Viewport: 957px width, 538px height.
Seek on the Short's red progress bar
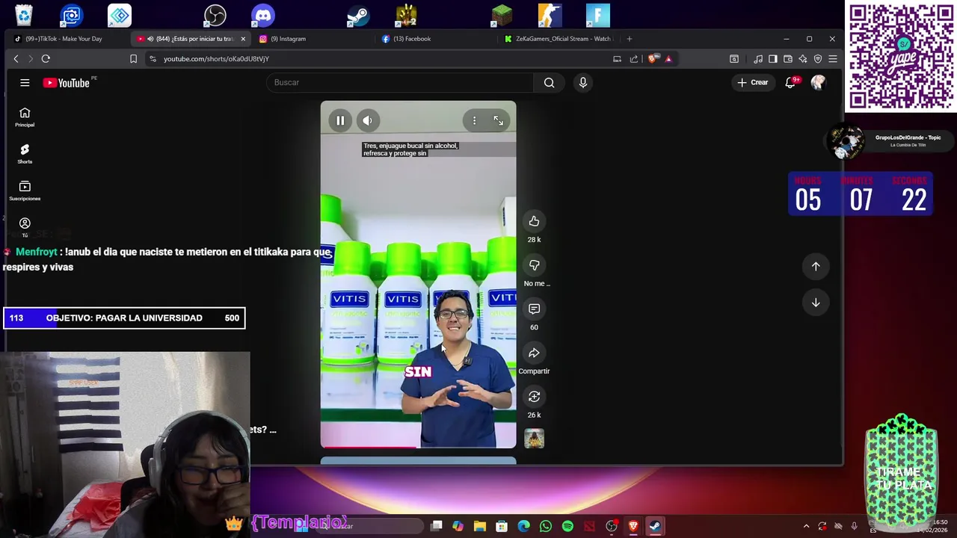(x=418, y=447)
